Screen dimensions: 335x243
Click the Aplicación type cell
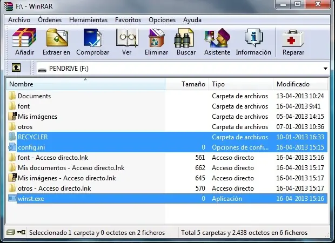click(x=227, y=199)
